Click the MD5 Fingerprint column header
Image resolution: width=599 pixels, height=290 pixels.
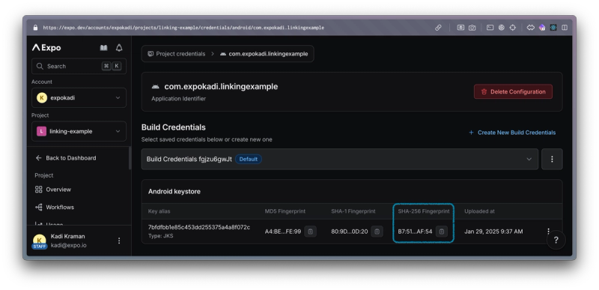click(x=285, y=211)
